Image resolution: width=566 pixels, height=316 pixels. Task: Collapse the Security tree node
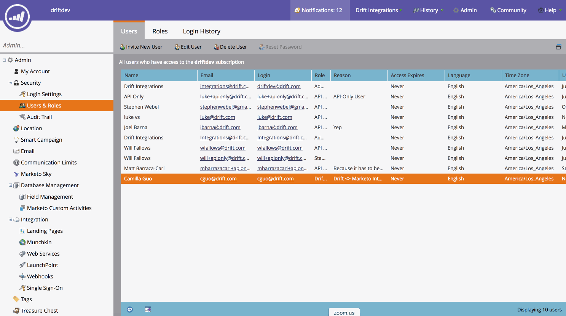point(11,83)
